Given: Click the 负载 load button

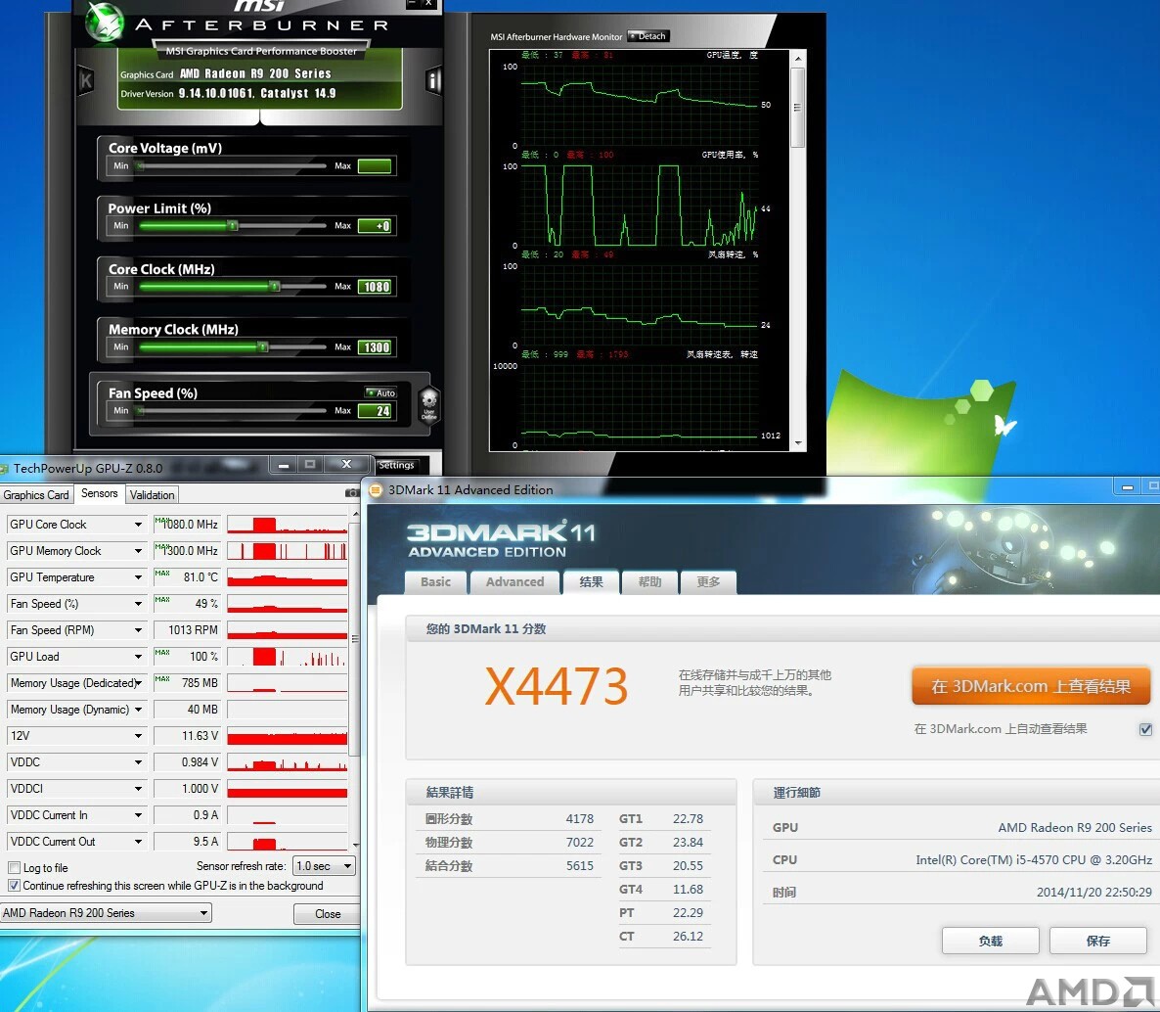Looking at the screenshot, I should click(x=990, y=941).
